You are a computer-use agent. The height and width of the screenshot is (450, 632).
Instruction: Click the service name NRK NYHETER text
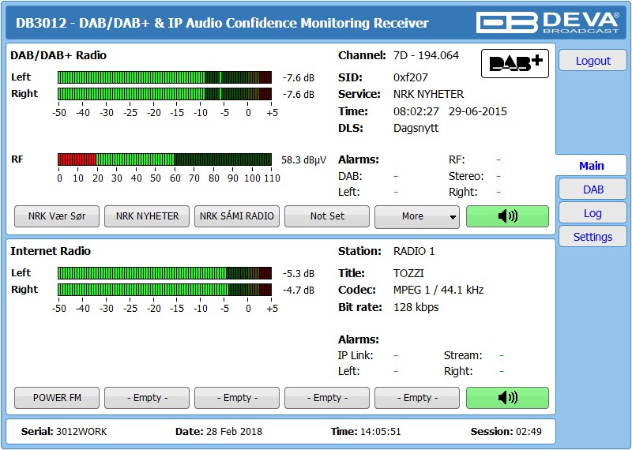click(x=428, y=94)
